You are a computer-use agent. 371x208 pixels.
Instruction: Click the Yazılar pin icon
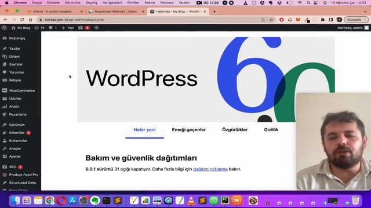5,49
